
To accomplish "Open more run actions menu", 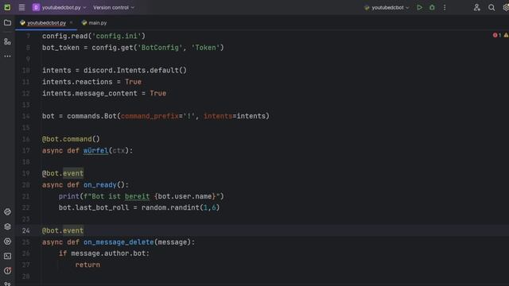I will 445,7.
